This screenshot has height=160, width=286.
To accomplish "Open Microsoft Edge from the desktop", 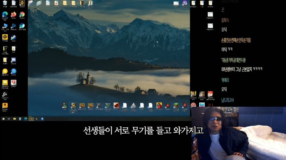I will coord(5,16).
